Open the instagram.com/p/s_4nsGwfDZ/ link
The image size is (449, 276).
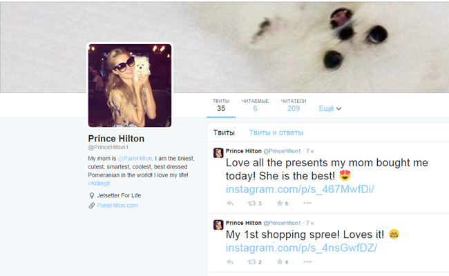pyautogui.click(x=301, y=248)
